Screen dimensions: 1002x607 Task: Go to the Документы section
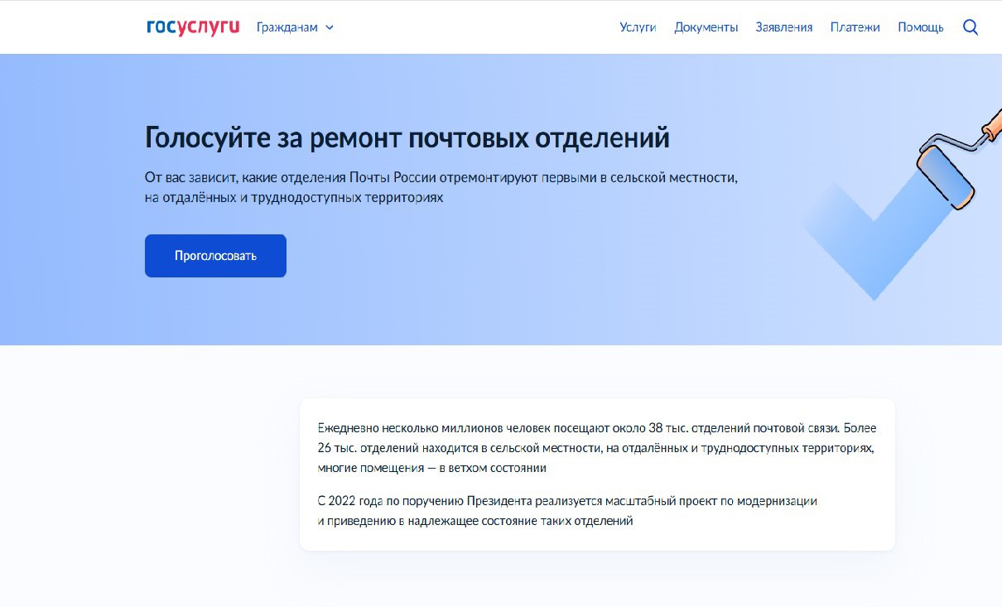tap(706, 27)
